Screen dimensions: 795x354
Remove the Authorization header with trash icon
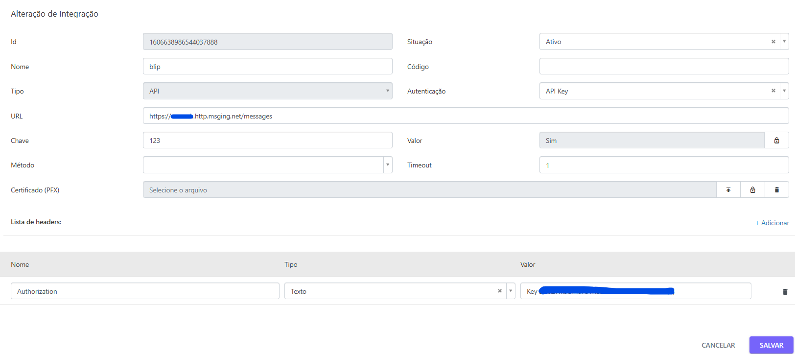785,292
